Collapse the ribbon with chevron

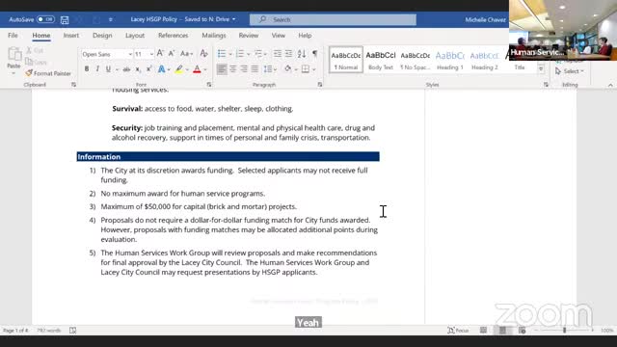click(610, 85)
